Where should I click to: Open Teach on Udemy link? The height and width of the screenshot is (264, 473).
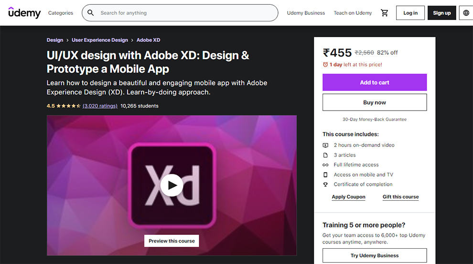pos(353,13)
